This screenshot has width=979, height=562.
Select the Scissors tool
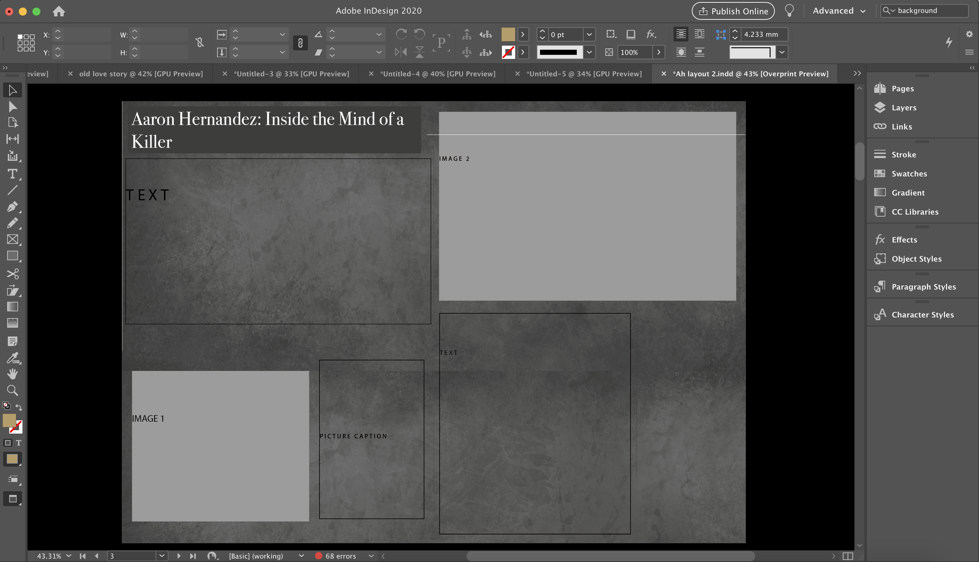[12, 274]
